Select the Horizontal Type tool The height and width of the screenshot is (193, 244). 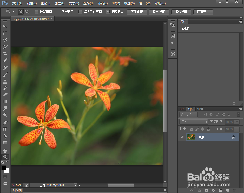(x=5, y=129)
